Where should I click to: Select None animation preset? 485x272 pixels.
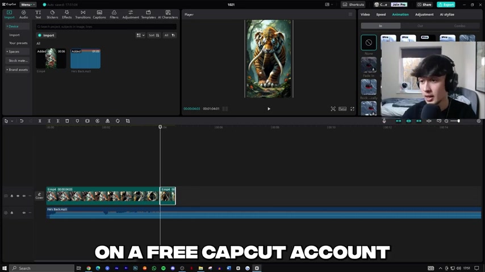(x=369, y=42)
